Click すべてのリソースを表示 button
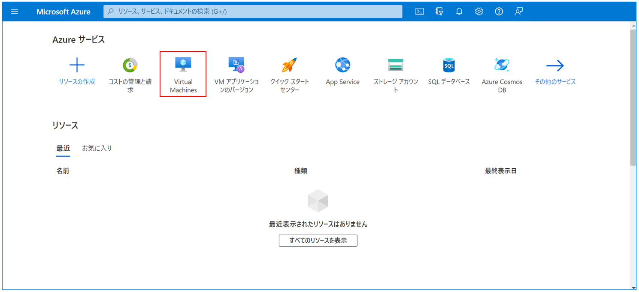Image resolution: width=639 pixels, height=292 pixels. 318,240
